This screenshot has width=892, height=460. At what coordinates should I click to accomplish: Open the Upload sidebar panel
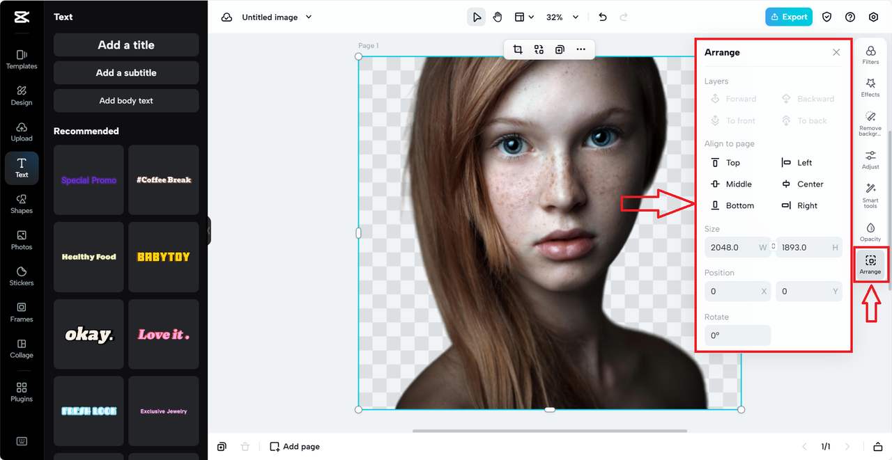click(x=22, y=132)
